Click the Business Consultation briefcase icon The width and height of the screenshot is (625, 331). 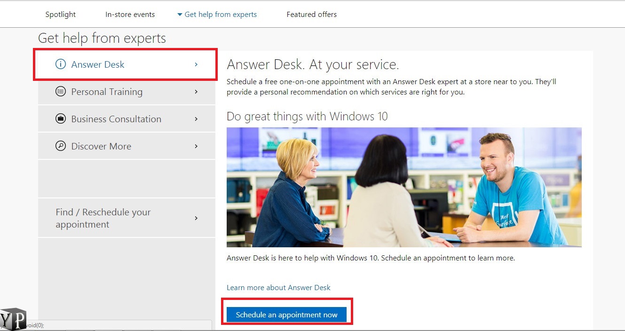click(x=61, y=119)
